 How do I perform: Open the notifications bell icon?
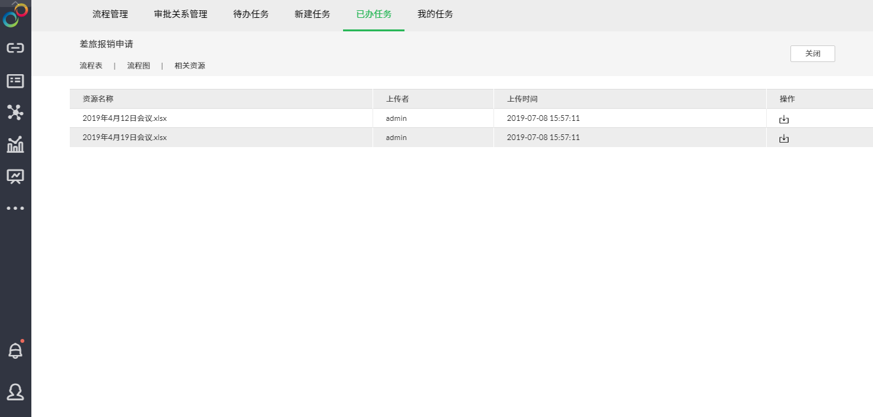coord(15,350)
